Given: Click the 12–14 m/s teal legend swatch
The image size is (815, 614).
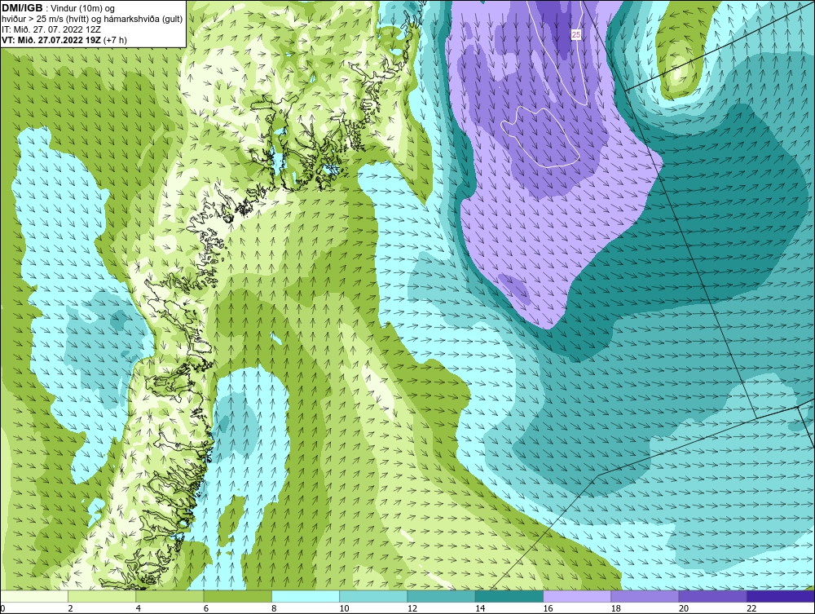Looking at the screenshot, I should pos(441,596).
